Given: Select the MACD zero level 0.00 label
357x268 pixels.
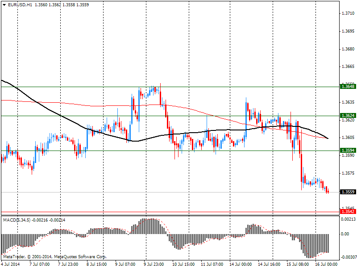Looking at the screenshot, I should click(345, 234).
